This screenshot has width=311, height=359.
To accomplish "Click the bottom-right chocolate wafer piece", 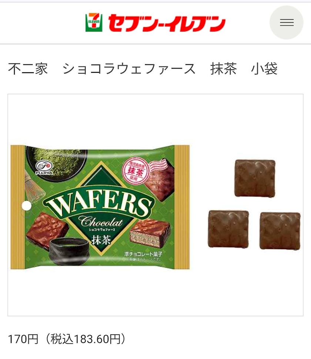I will 280,231.
